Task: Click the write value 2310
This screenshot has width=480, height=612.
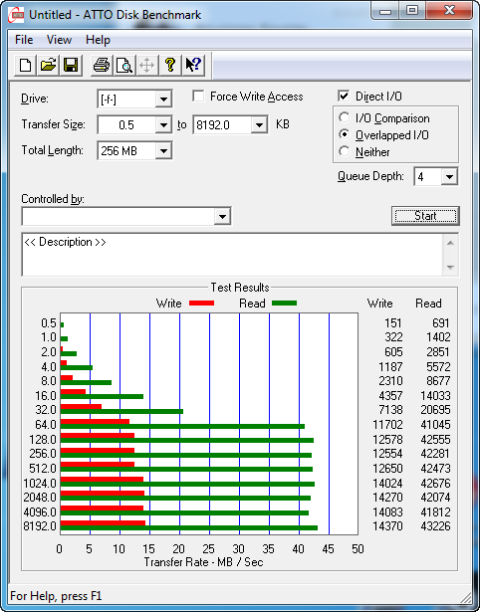Action: coord(390,380)
